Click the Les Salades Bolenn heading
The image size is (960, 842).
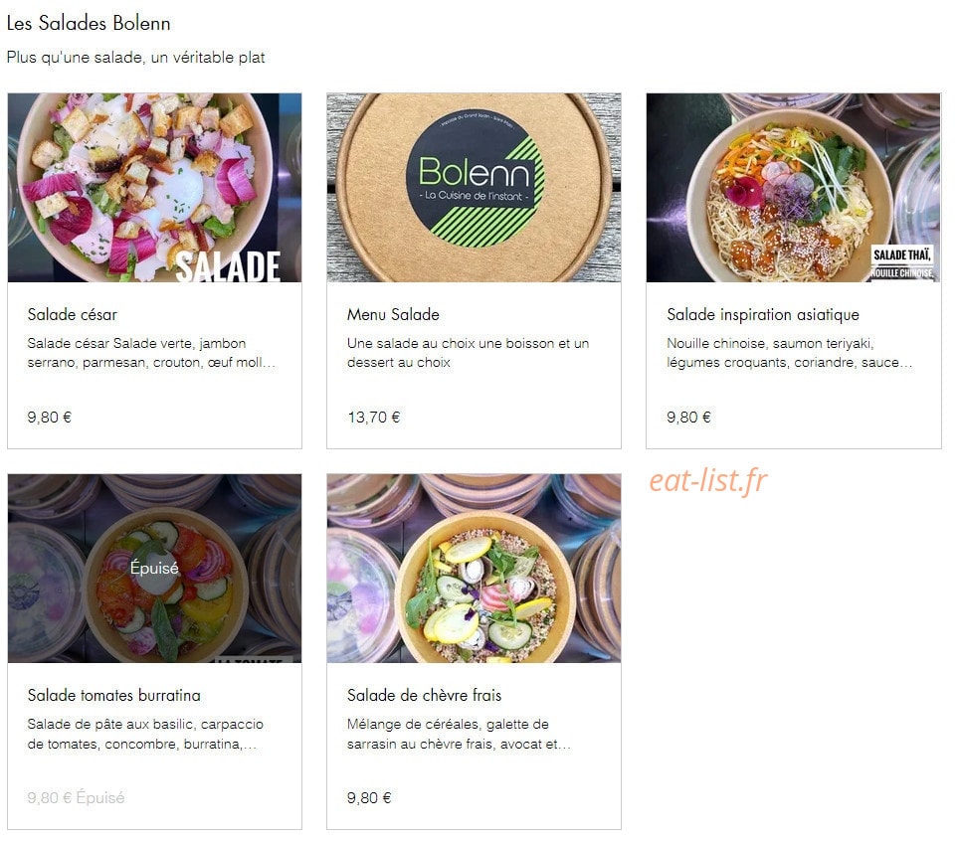click(x=89, y=23)
